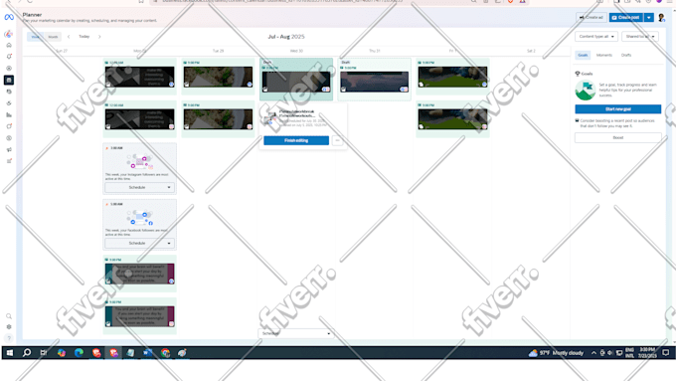Jump to Today in the calendar
The image size is (676, 381).
84,37
